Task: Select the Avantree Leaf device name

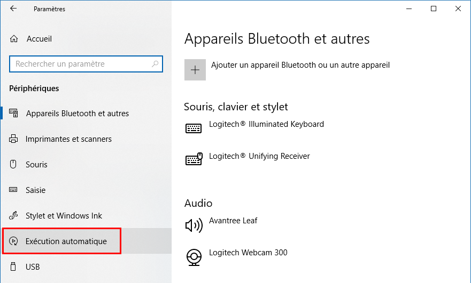Action: [x=233, y=221]
